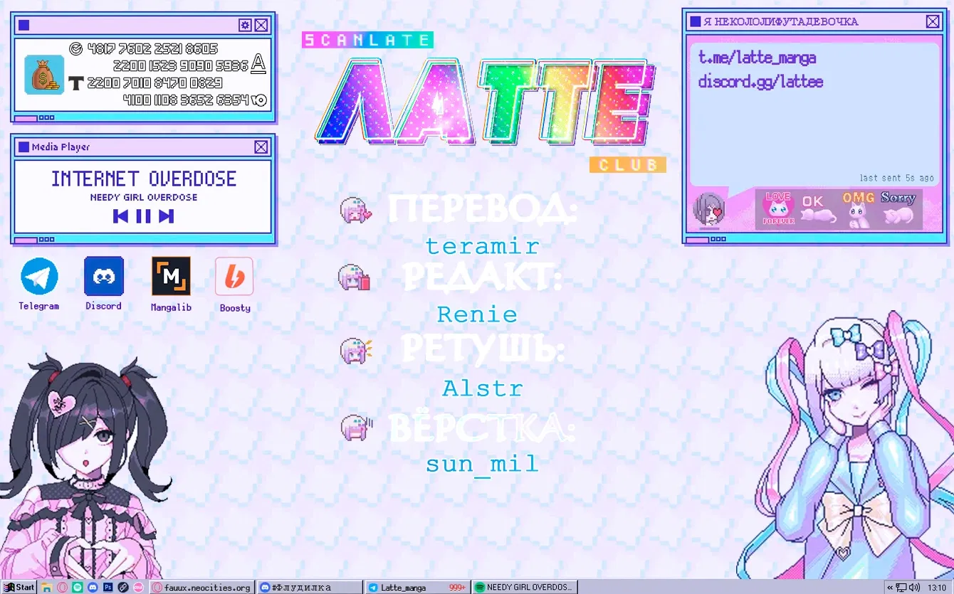Click the volume speaker tray icon

tap(914, 588)
